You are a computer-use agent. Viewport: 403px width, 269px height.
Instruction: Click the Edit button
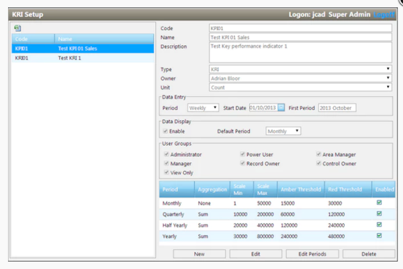point(256,254)
